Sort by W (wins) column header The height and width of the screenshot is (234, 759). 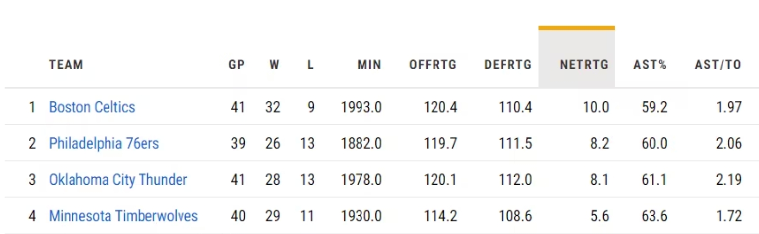click(x=274, y=65)
